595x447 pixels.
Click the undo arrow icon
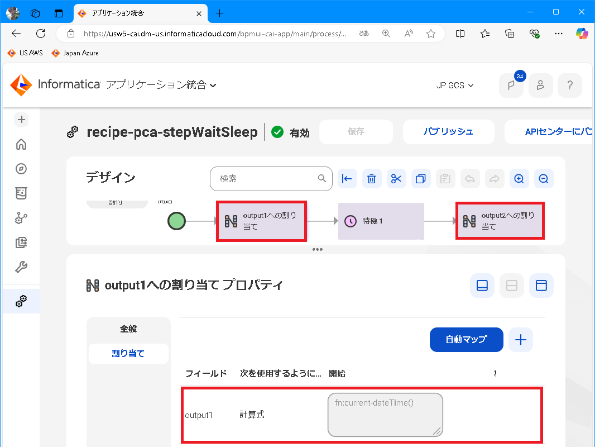point(470,178)
